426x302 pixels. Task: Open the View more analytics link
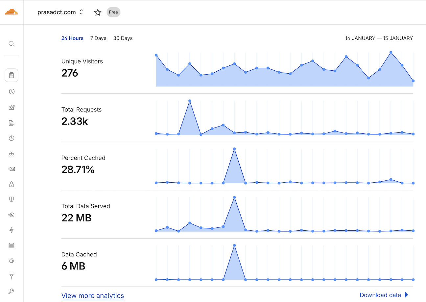click(92, 295)
